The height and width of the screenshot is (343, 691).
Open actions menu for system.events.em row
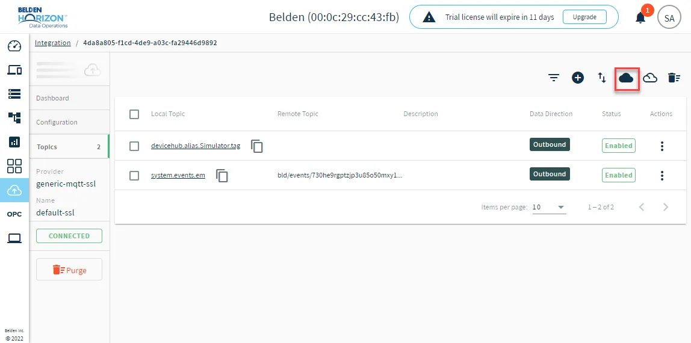662,176
